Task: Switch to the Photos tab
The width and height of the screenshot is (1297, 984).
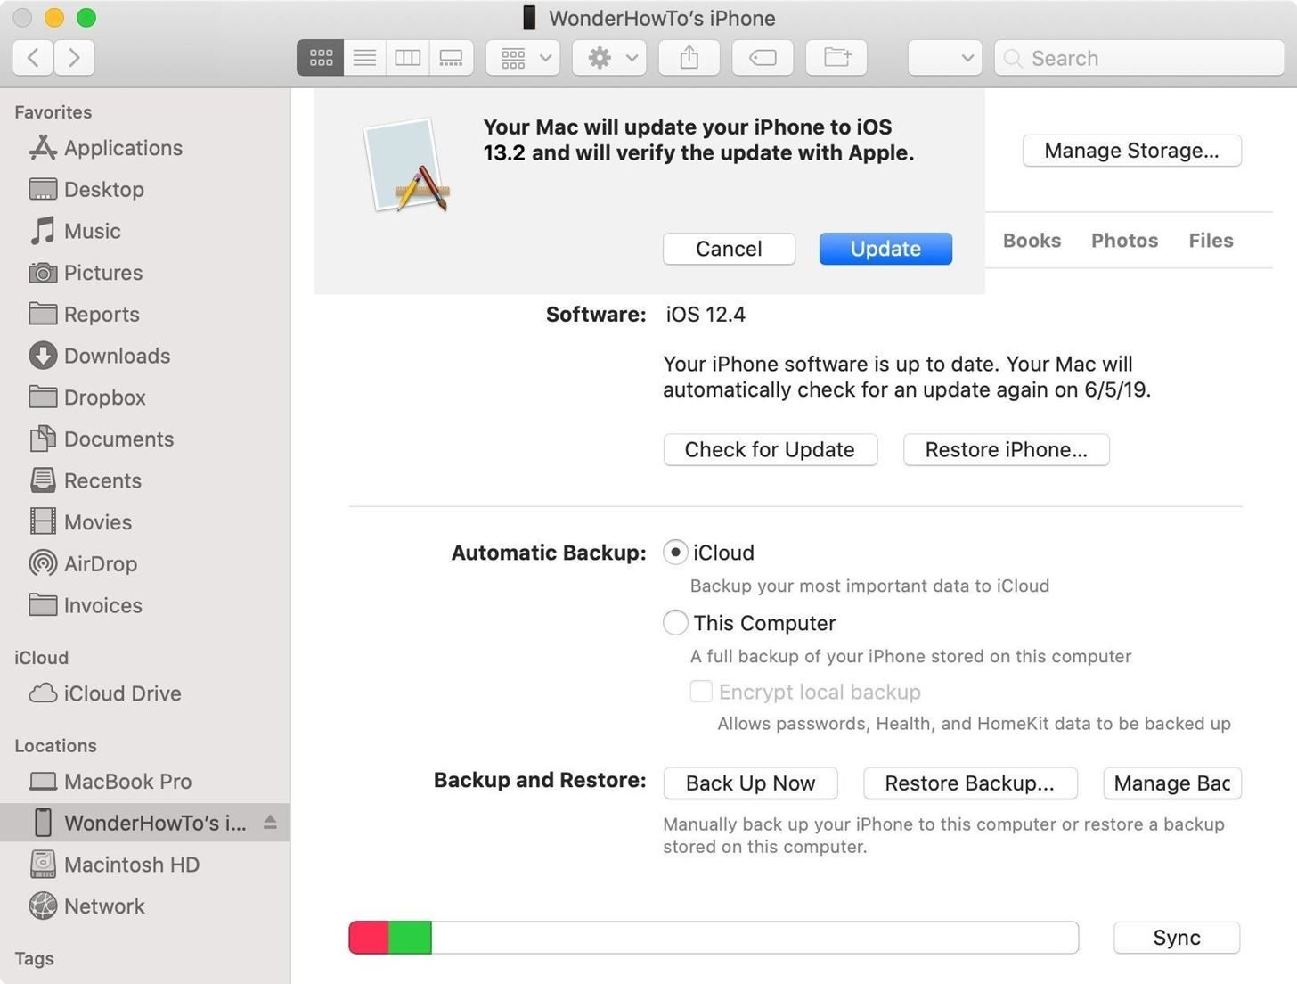Action: click(1124, 240)
